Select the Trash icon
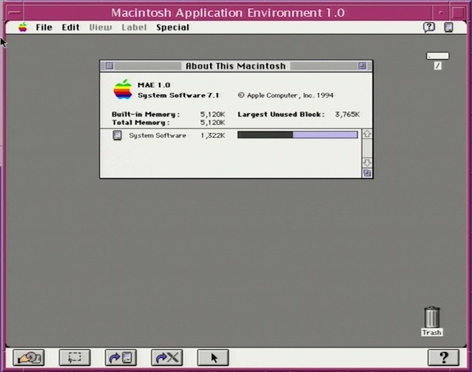The width and height of the screenshot is (472, 372). pos(432,317)
